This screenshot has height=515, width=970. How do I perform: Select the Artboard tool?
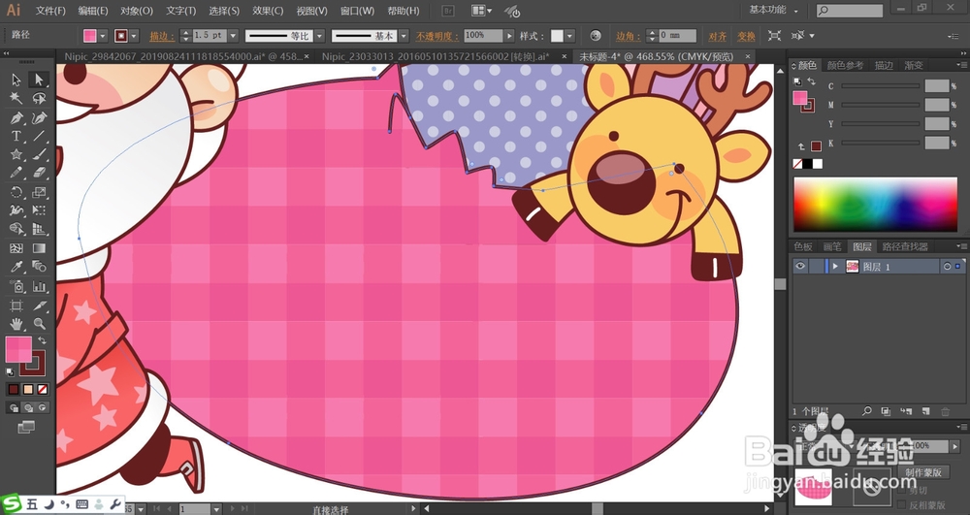[x=16, y=306]
